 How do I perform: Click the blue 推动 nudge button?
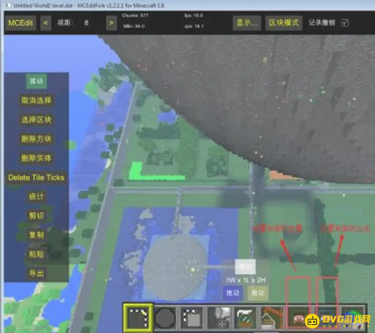click(233, 293)
